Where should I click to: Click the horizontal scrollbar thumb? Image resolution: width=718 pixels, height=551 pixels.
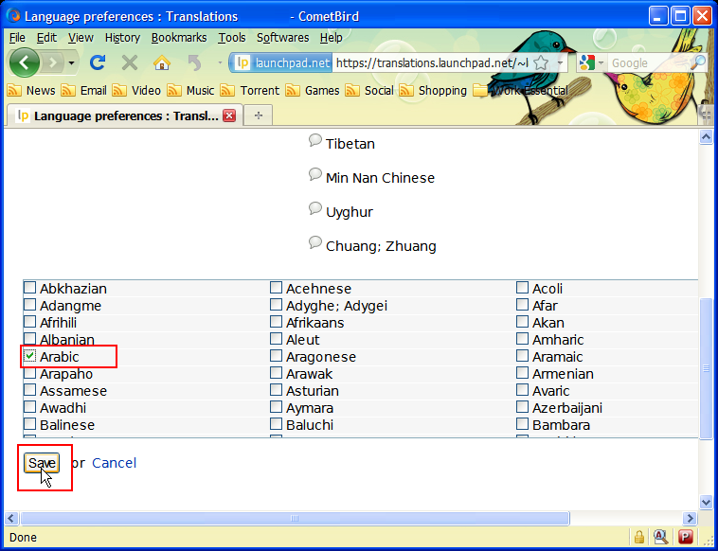click(x=294, y=519)
